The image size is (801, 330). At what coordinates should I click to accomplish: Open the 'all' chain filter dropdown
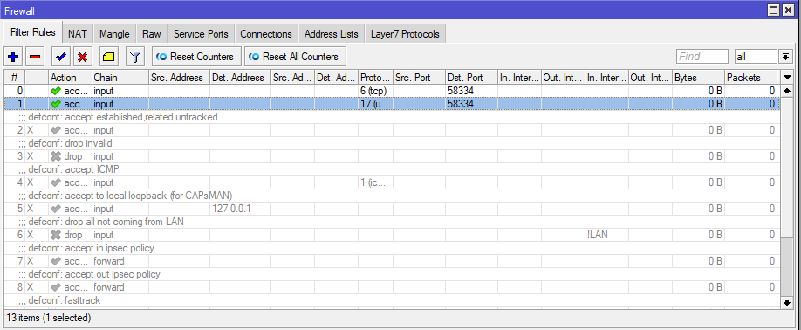pyautogui.click(x=785, y=57)
